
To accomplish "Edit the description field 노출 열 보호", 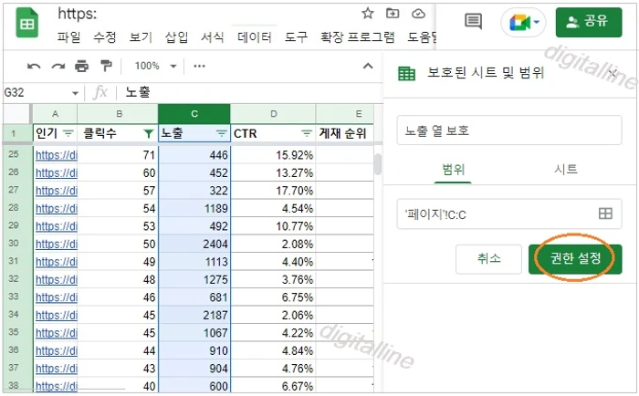I will point(509,130).
